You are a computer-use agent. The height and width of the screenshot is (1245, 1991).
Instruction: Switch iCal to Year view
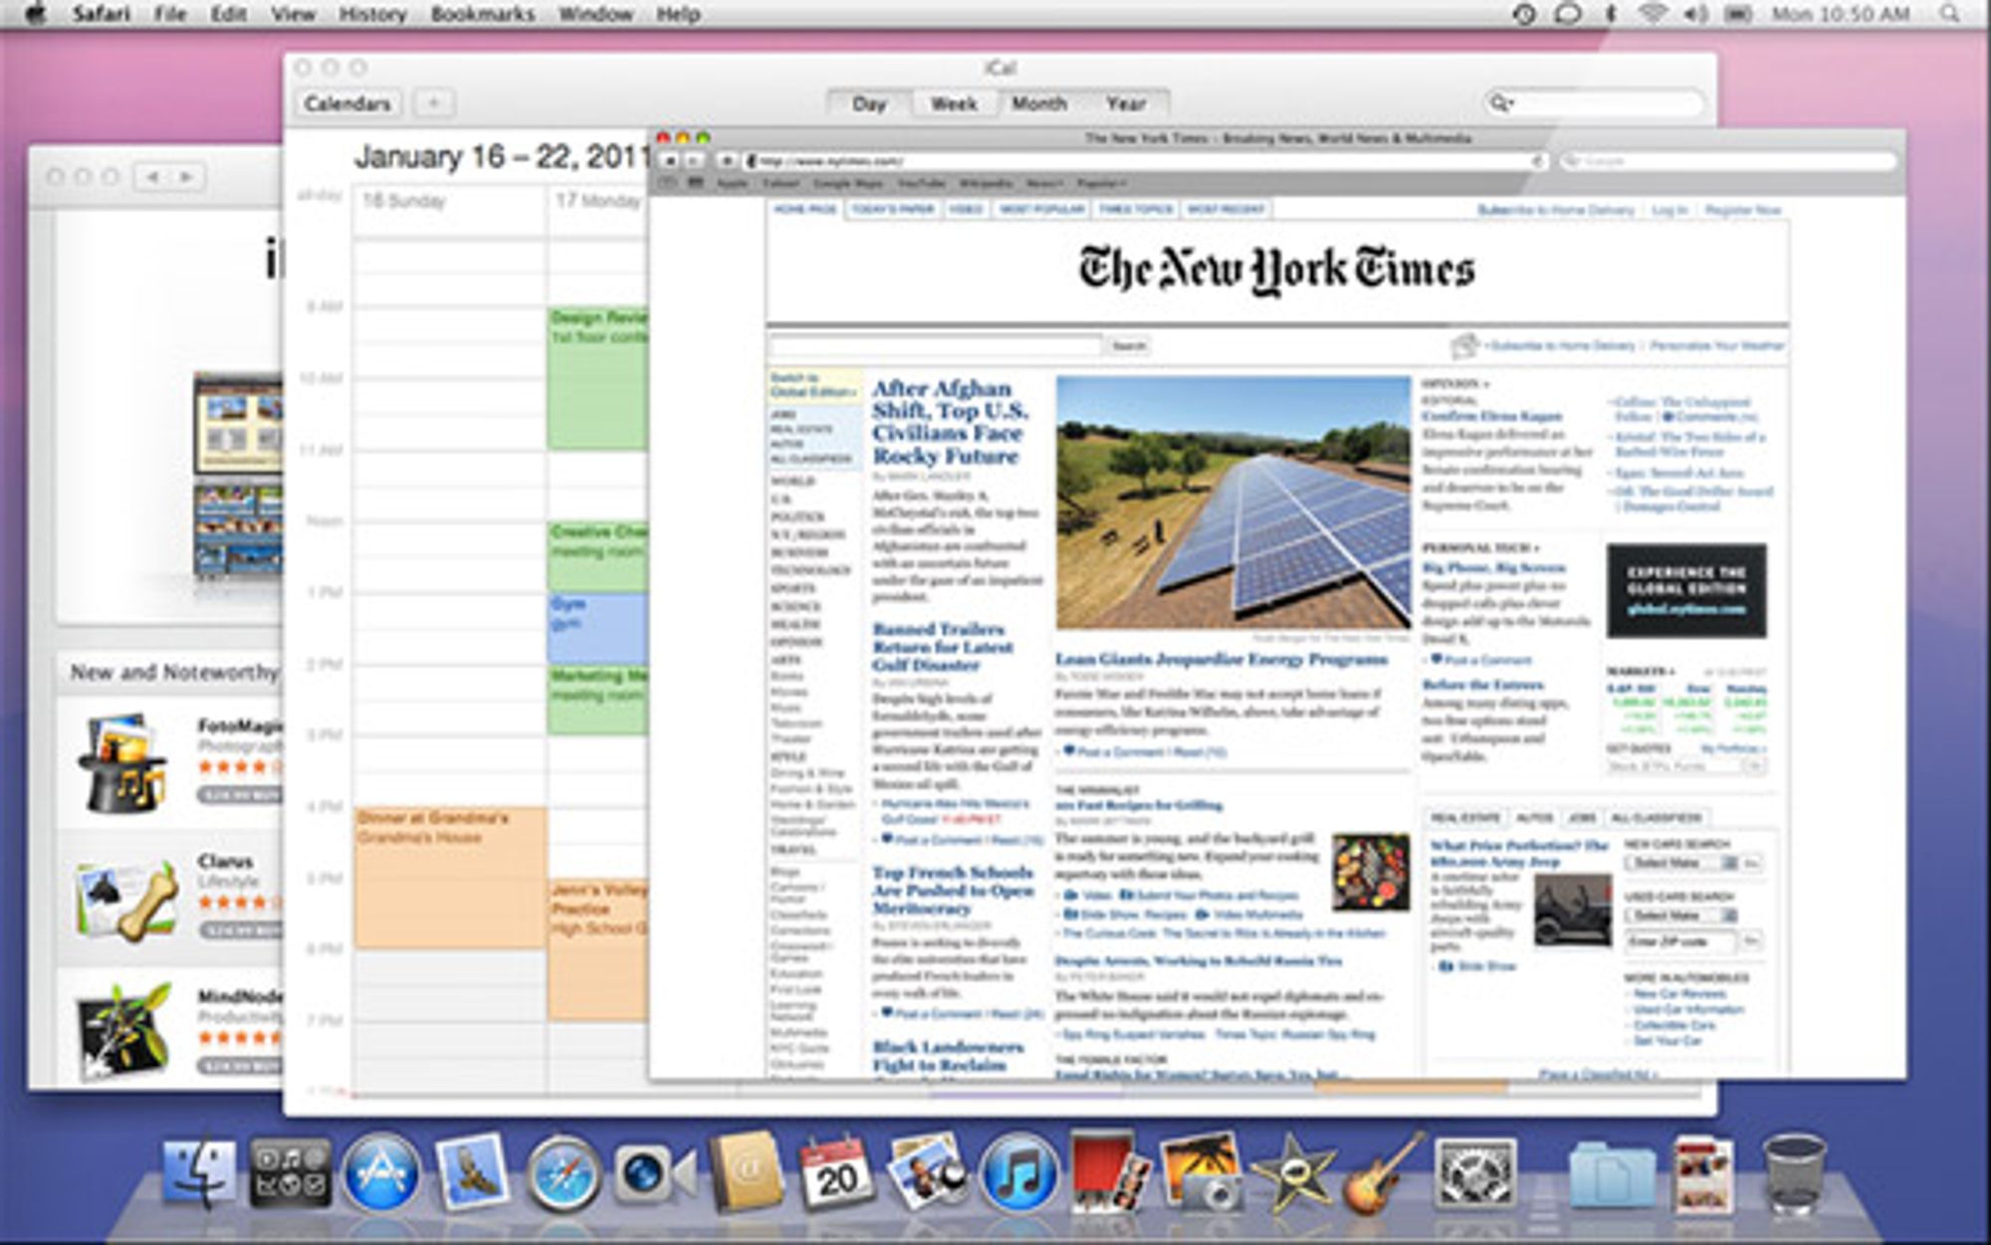[x=1126, y=104]
